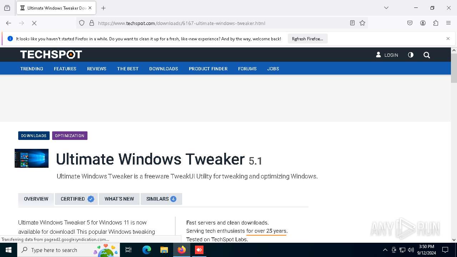Open Firefox application hamburger menu

[x=448, y=23]
